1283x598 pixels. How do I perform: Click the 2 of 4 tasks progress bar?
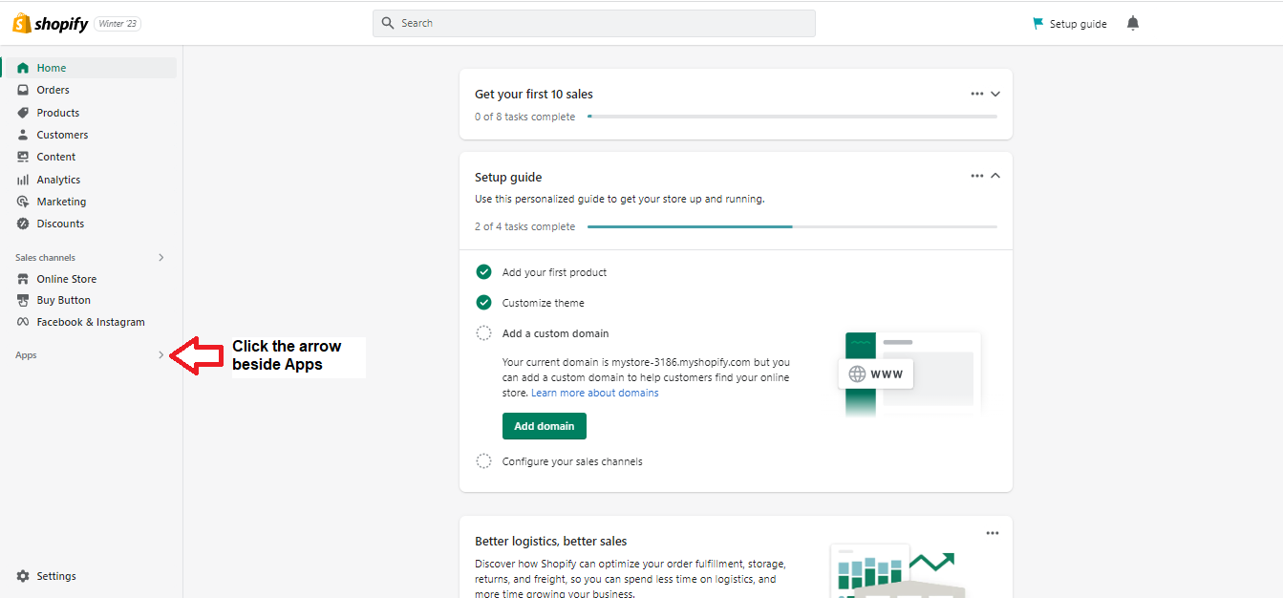(x=792, y=226)
